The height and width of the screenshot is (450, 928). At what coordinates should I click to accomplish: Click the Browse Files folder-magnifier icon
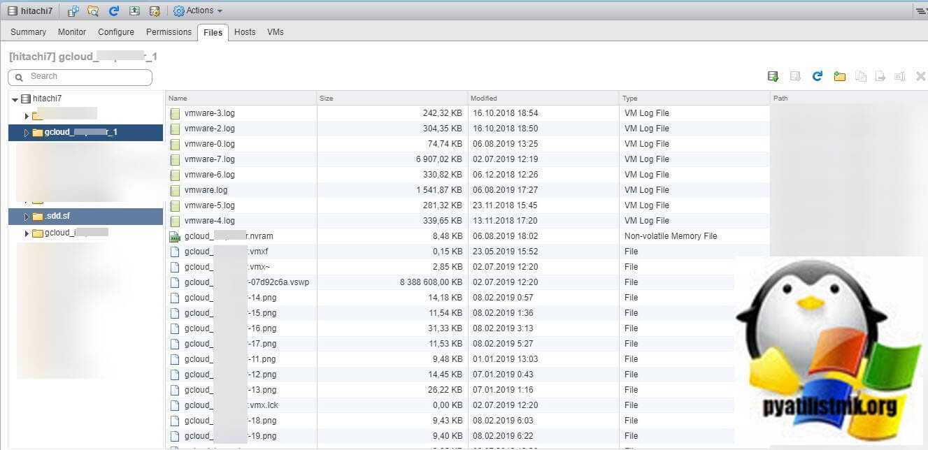point(93,10)
